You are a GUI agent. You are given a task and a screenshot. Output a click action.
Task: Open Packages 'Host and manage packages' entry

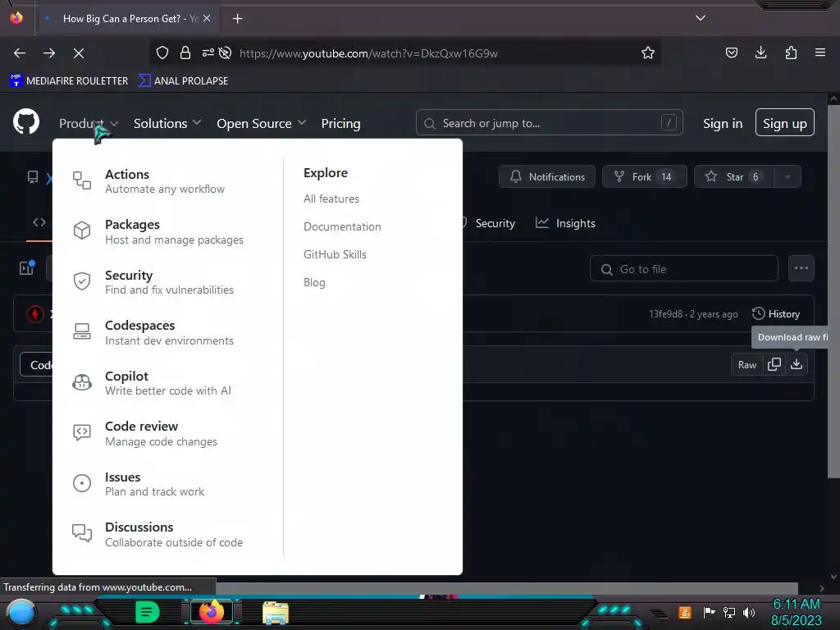[158, 231]
